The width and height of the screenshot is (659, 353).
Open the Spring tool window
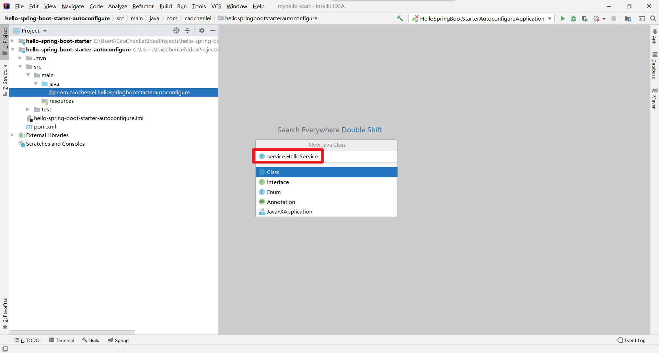point(118,340)
